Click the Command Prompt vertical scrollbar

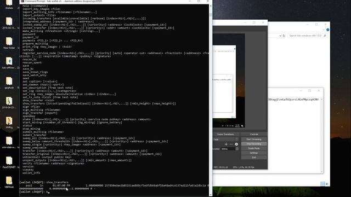click(211, 100)
